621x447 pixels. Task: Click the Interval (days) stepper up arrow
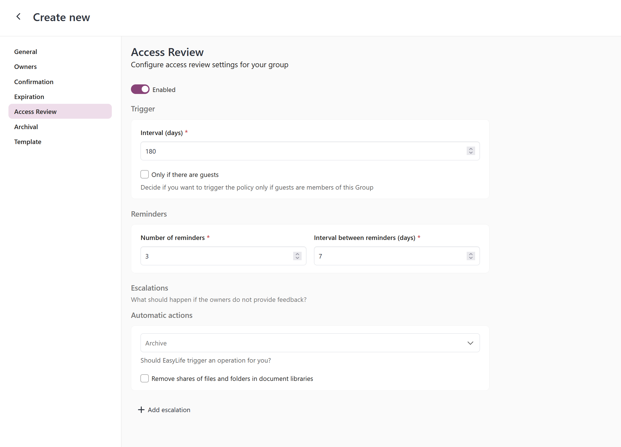470,149
